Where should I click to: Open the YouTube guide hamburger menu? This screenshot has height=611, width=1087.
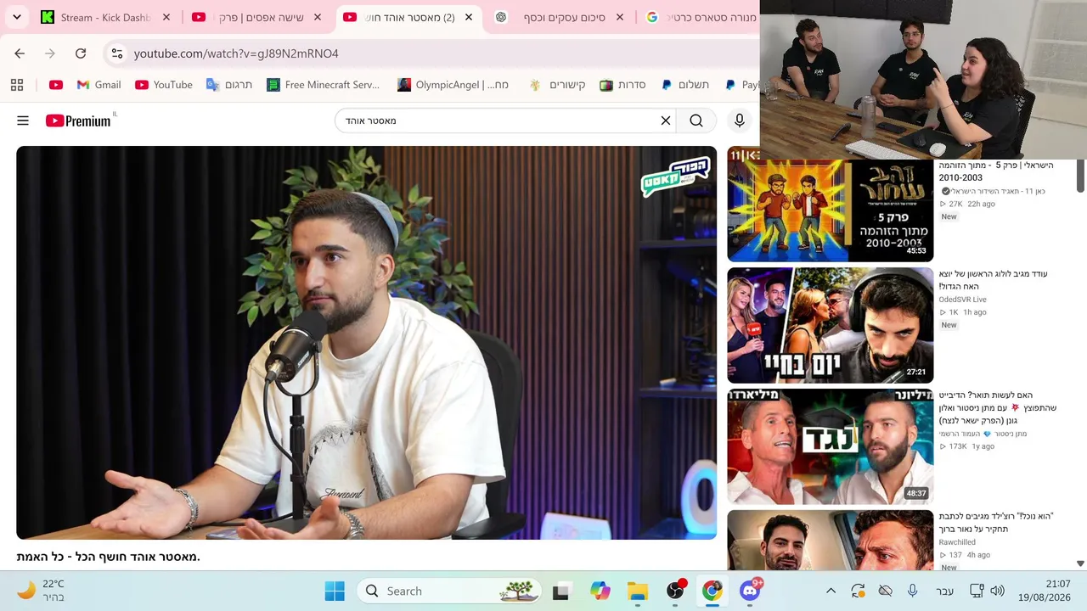pos(23,121)
